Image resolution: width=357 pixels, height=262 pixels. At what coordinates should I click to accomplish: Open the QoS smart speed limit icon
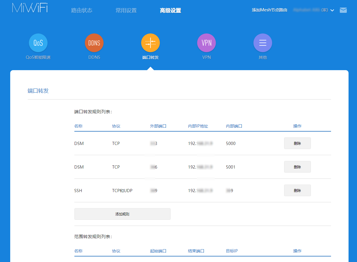pos(38,43)
